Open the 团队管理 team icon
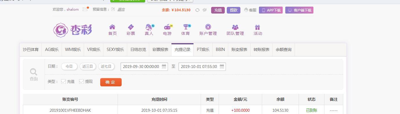 [235, 27]
